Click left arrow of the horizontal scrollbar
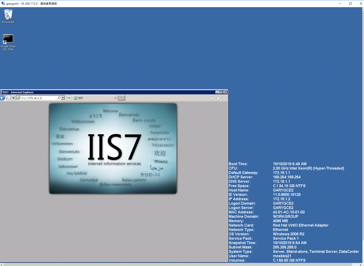 pos(2,265)
